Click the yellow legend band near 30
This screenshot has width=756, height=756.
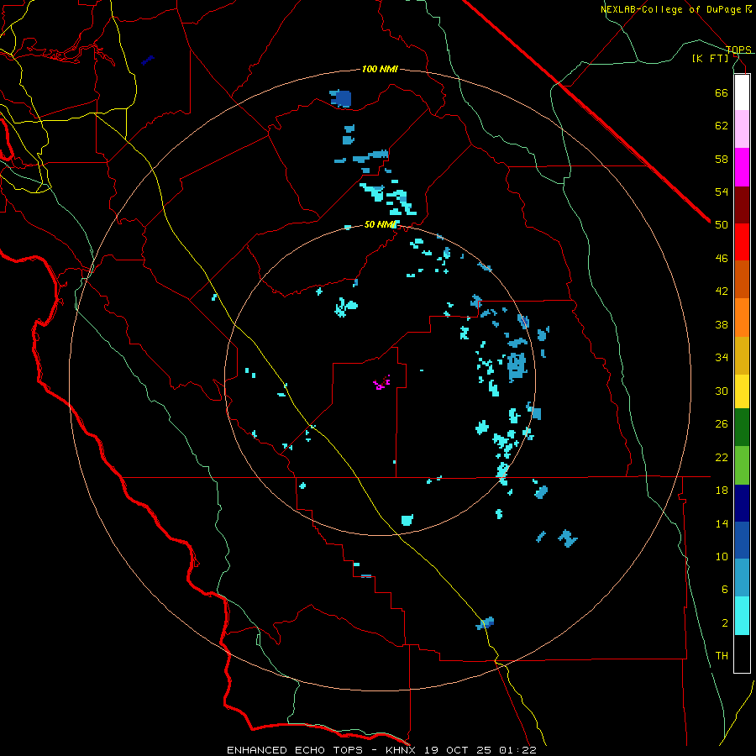pos(742,391)
